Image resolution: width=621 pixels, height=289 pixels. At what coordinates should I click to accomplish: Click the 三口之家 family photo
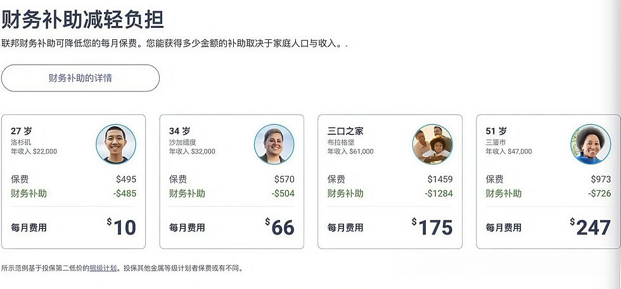[x=432, y=144]
